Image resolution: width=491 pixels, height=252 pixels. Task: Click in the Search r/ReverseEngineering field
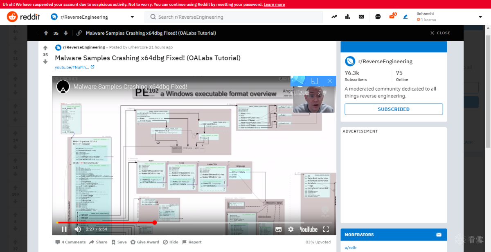pos(234,17)
